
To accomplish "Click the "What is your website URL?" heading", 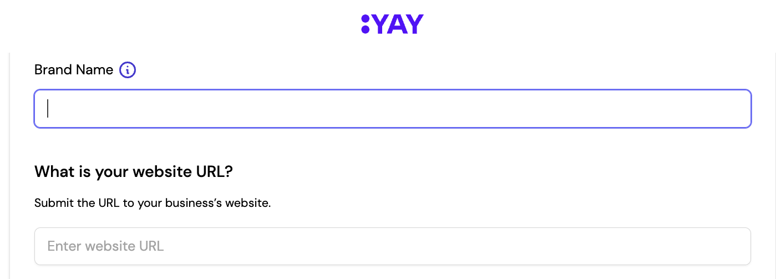I will [134, 171].
